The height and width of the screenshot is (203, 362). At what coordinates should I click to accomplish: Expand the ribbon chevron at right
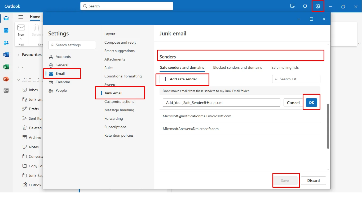(359, 43)
